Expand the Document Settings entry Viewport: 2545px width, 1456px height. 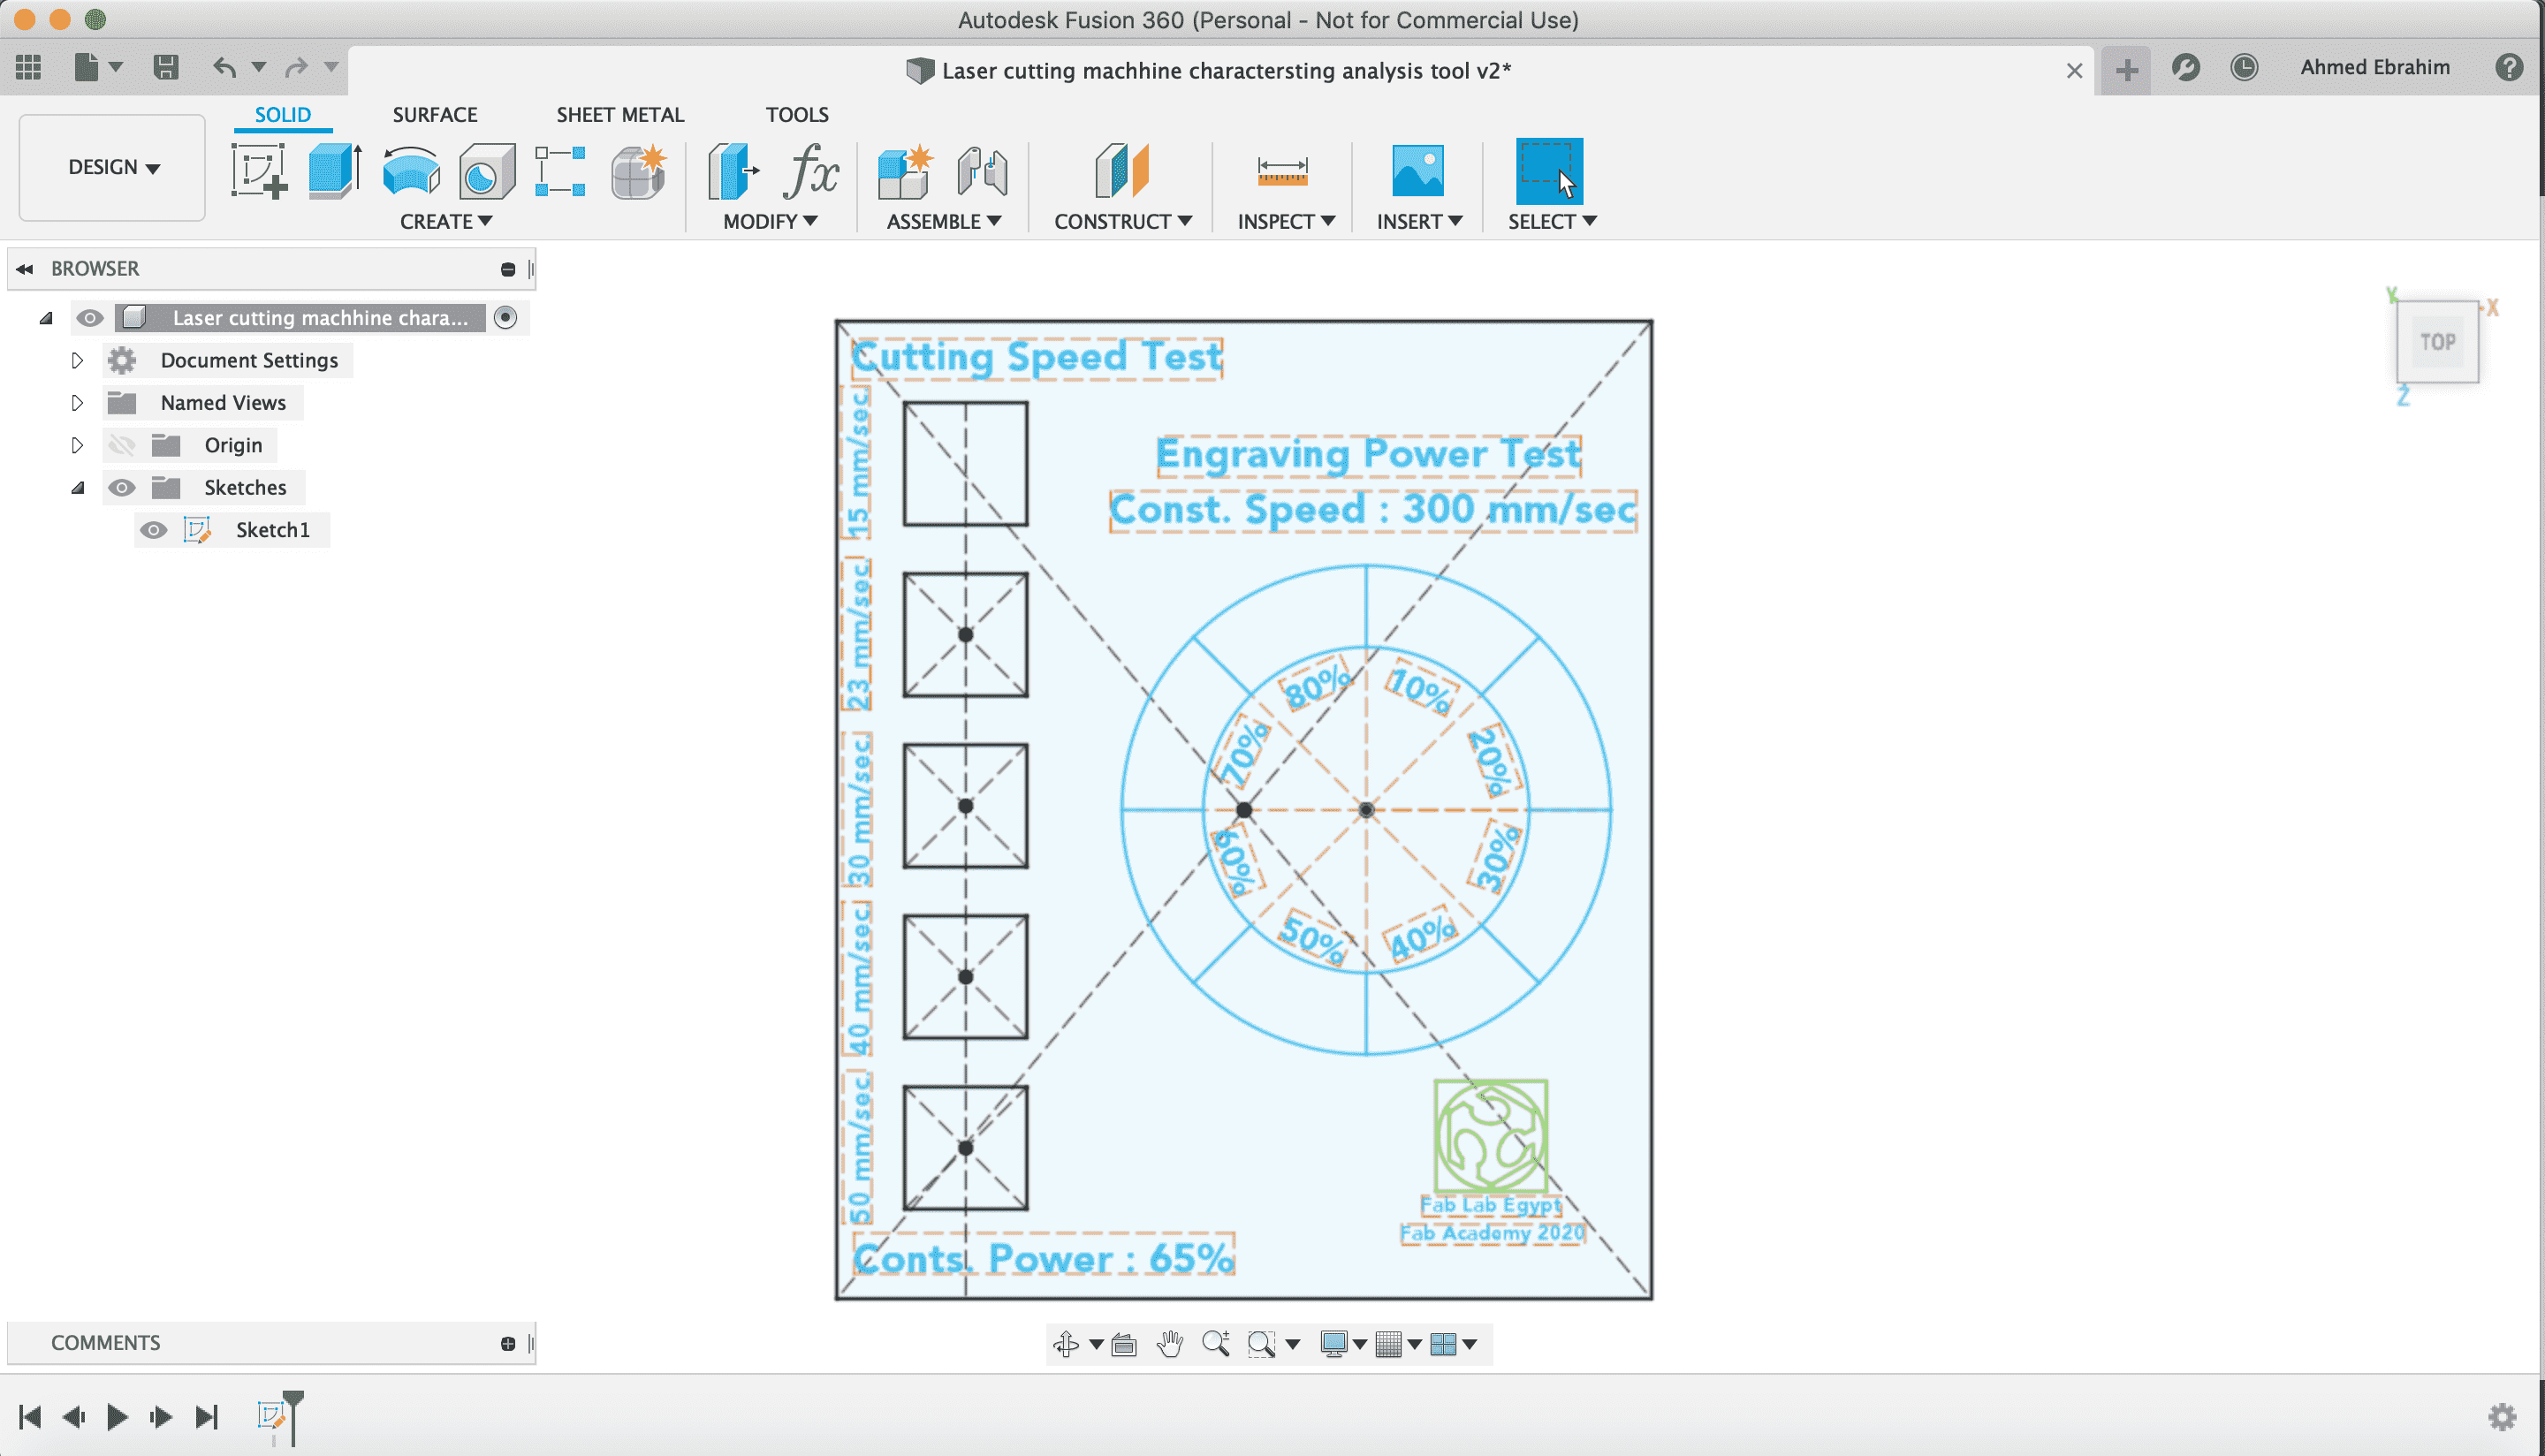point(75,360)
